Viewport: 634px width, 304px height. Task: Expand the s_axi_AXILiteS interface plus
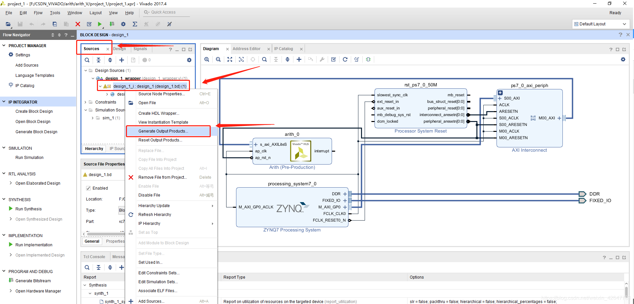point(256,144)
